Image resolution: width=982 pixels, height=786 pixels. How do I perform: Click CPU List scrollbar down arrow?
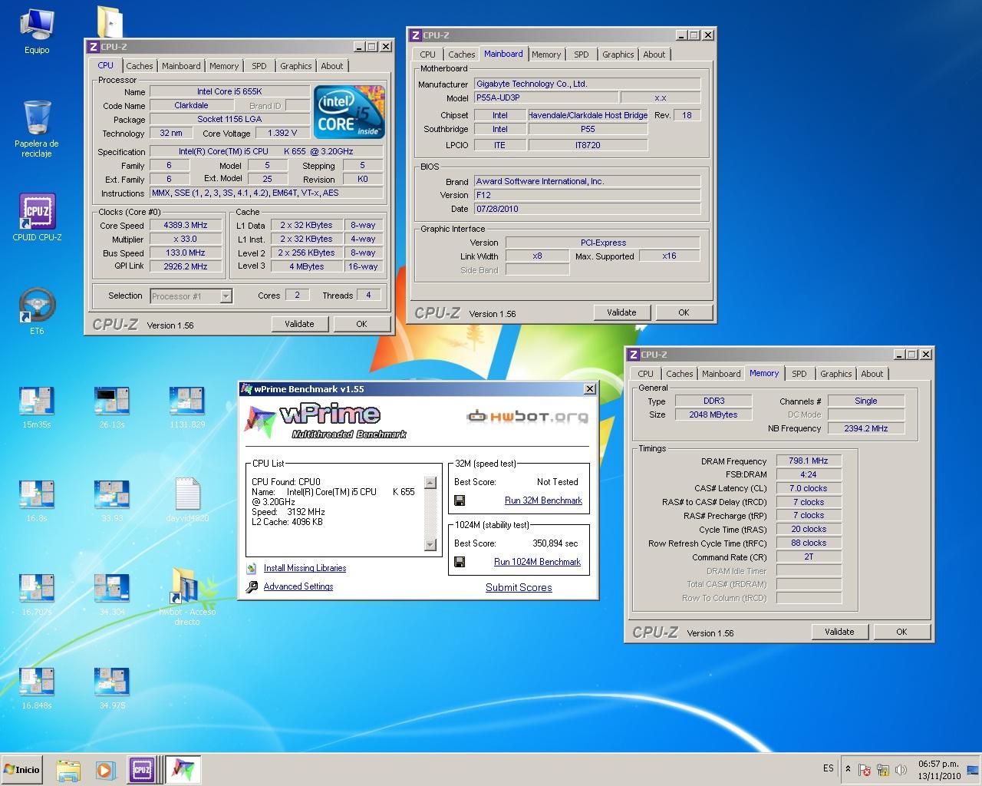click(430, 545)
